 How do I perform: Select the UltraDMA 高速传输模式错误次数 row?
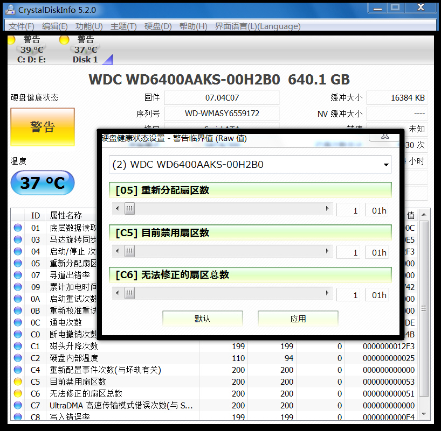coord(215,406)
